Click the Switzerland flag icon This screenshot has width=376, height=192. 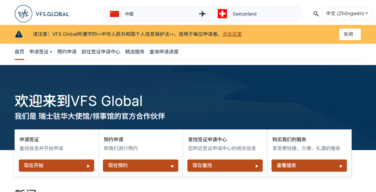pyautogui.click(x=222, y=14)
